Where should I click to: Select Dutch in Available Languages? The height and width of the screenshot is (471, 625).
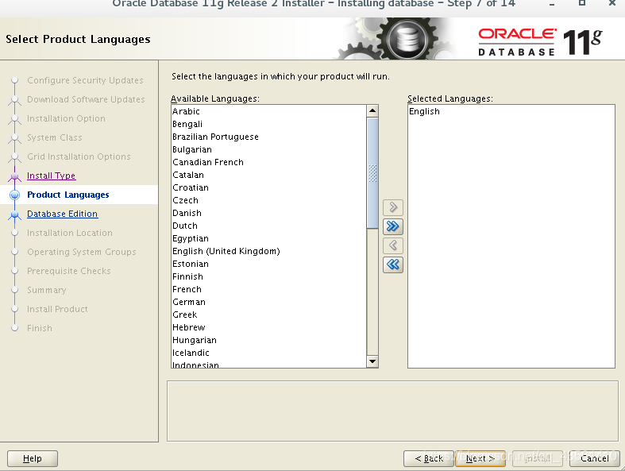pyautogui.click(x=268, y=226)
